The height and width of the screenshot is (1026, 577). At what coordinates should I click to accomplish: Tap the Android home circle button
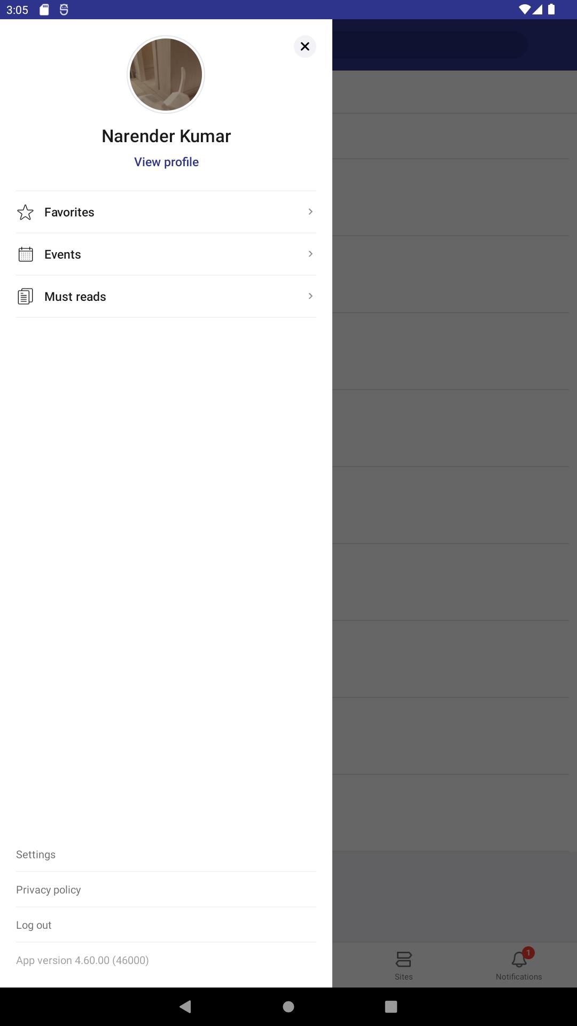click(x=288, y=1007)
